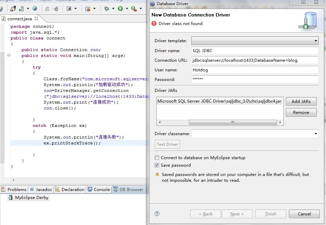326x225 pixels.
Task: Click the Next button in the wizard
Action: (237, 214)
